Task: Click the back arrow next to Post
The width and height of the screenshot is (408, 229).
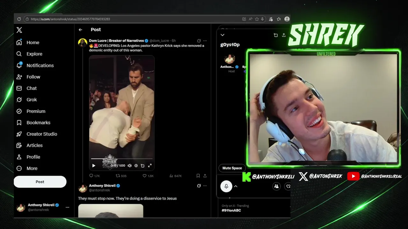Action: coord(80,30)
